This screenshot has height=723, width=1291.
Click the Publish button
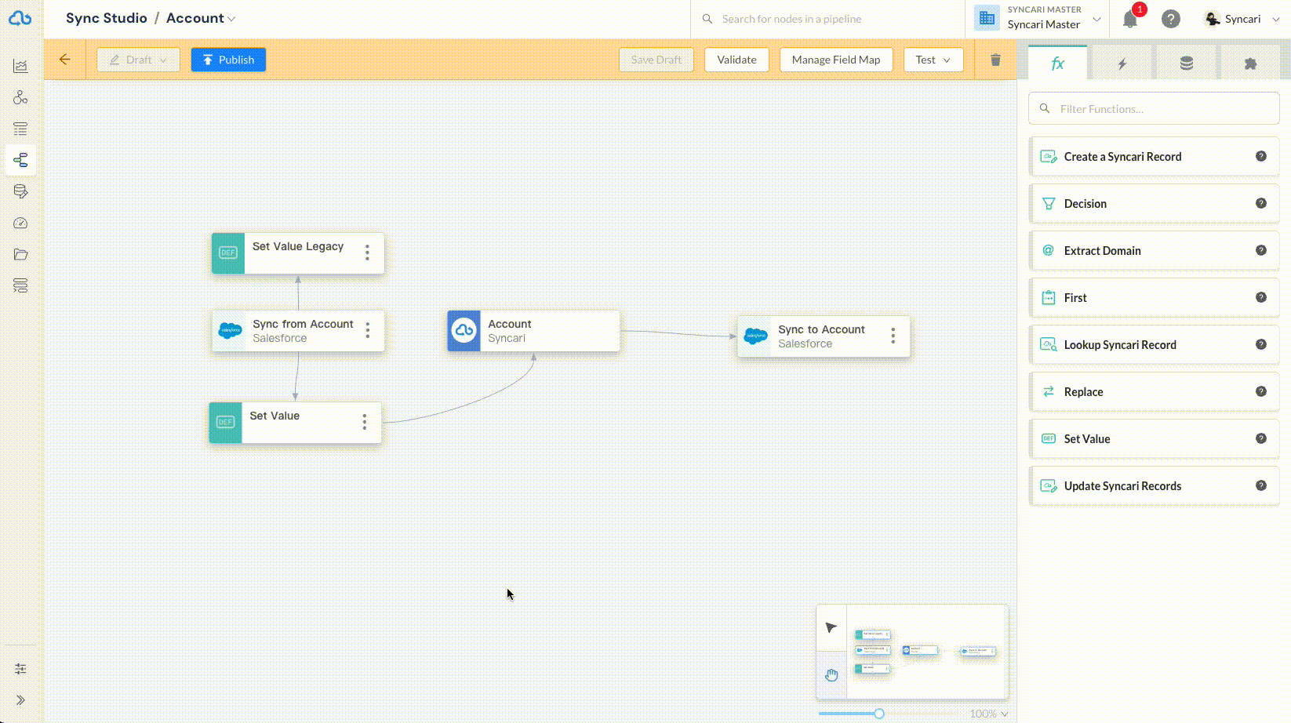coord(228,60)
